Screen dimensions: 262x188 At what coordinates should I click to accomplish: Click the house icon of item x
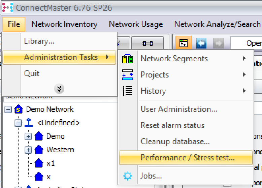pos(39,176)
